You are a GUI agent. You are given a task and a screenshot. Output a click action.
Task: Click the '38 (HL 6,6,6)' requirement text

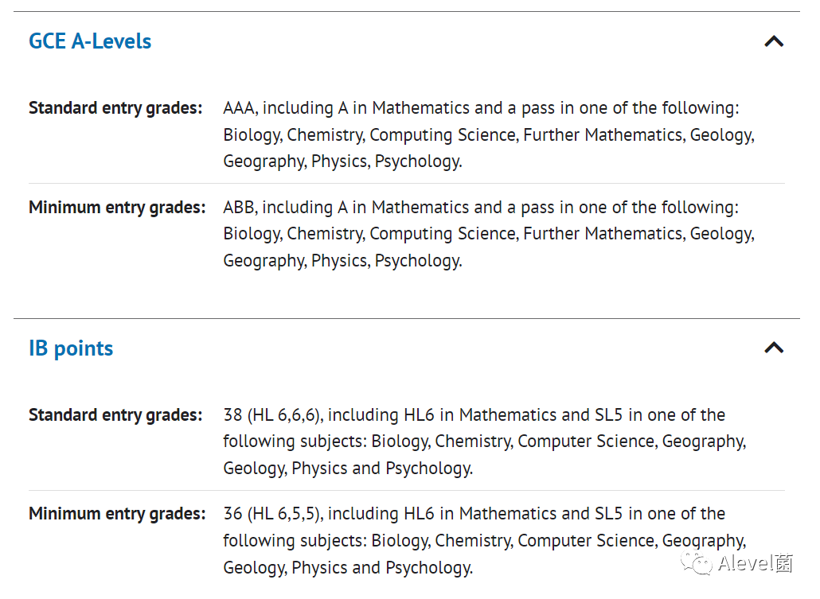(x=274, y=414)
